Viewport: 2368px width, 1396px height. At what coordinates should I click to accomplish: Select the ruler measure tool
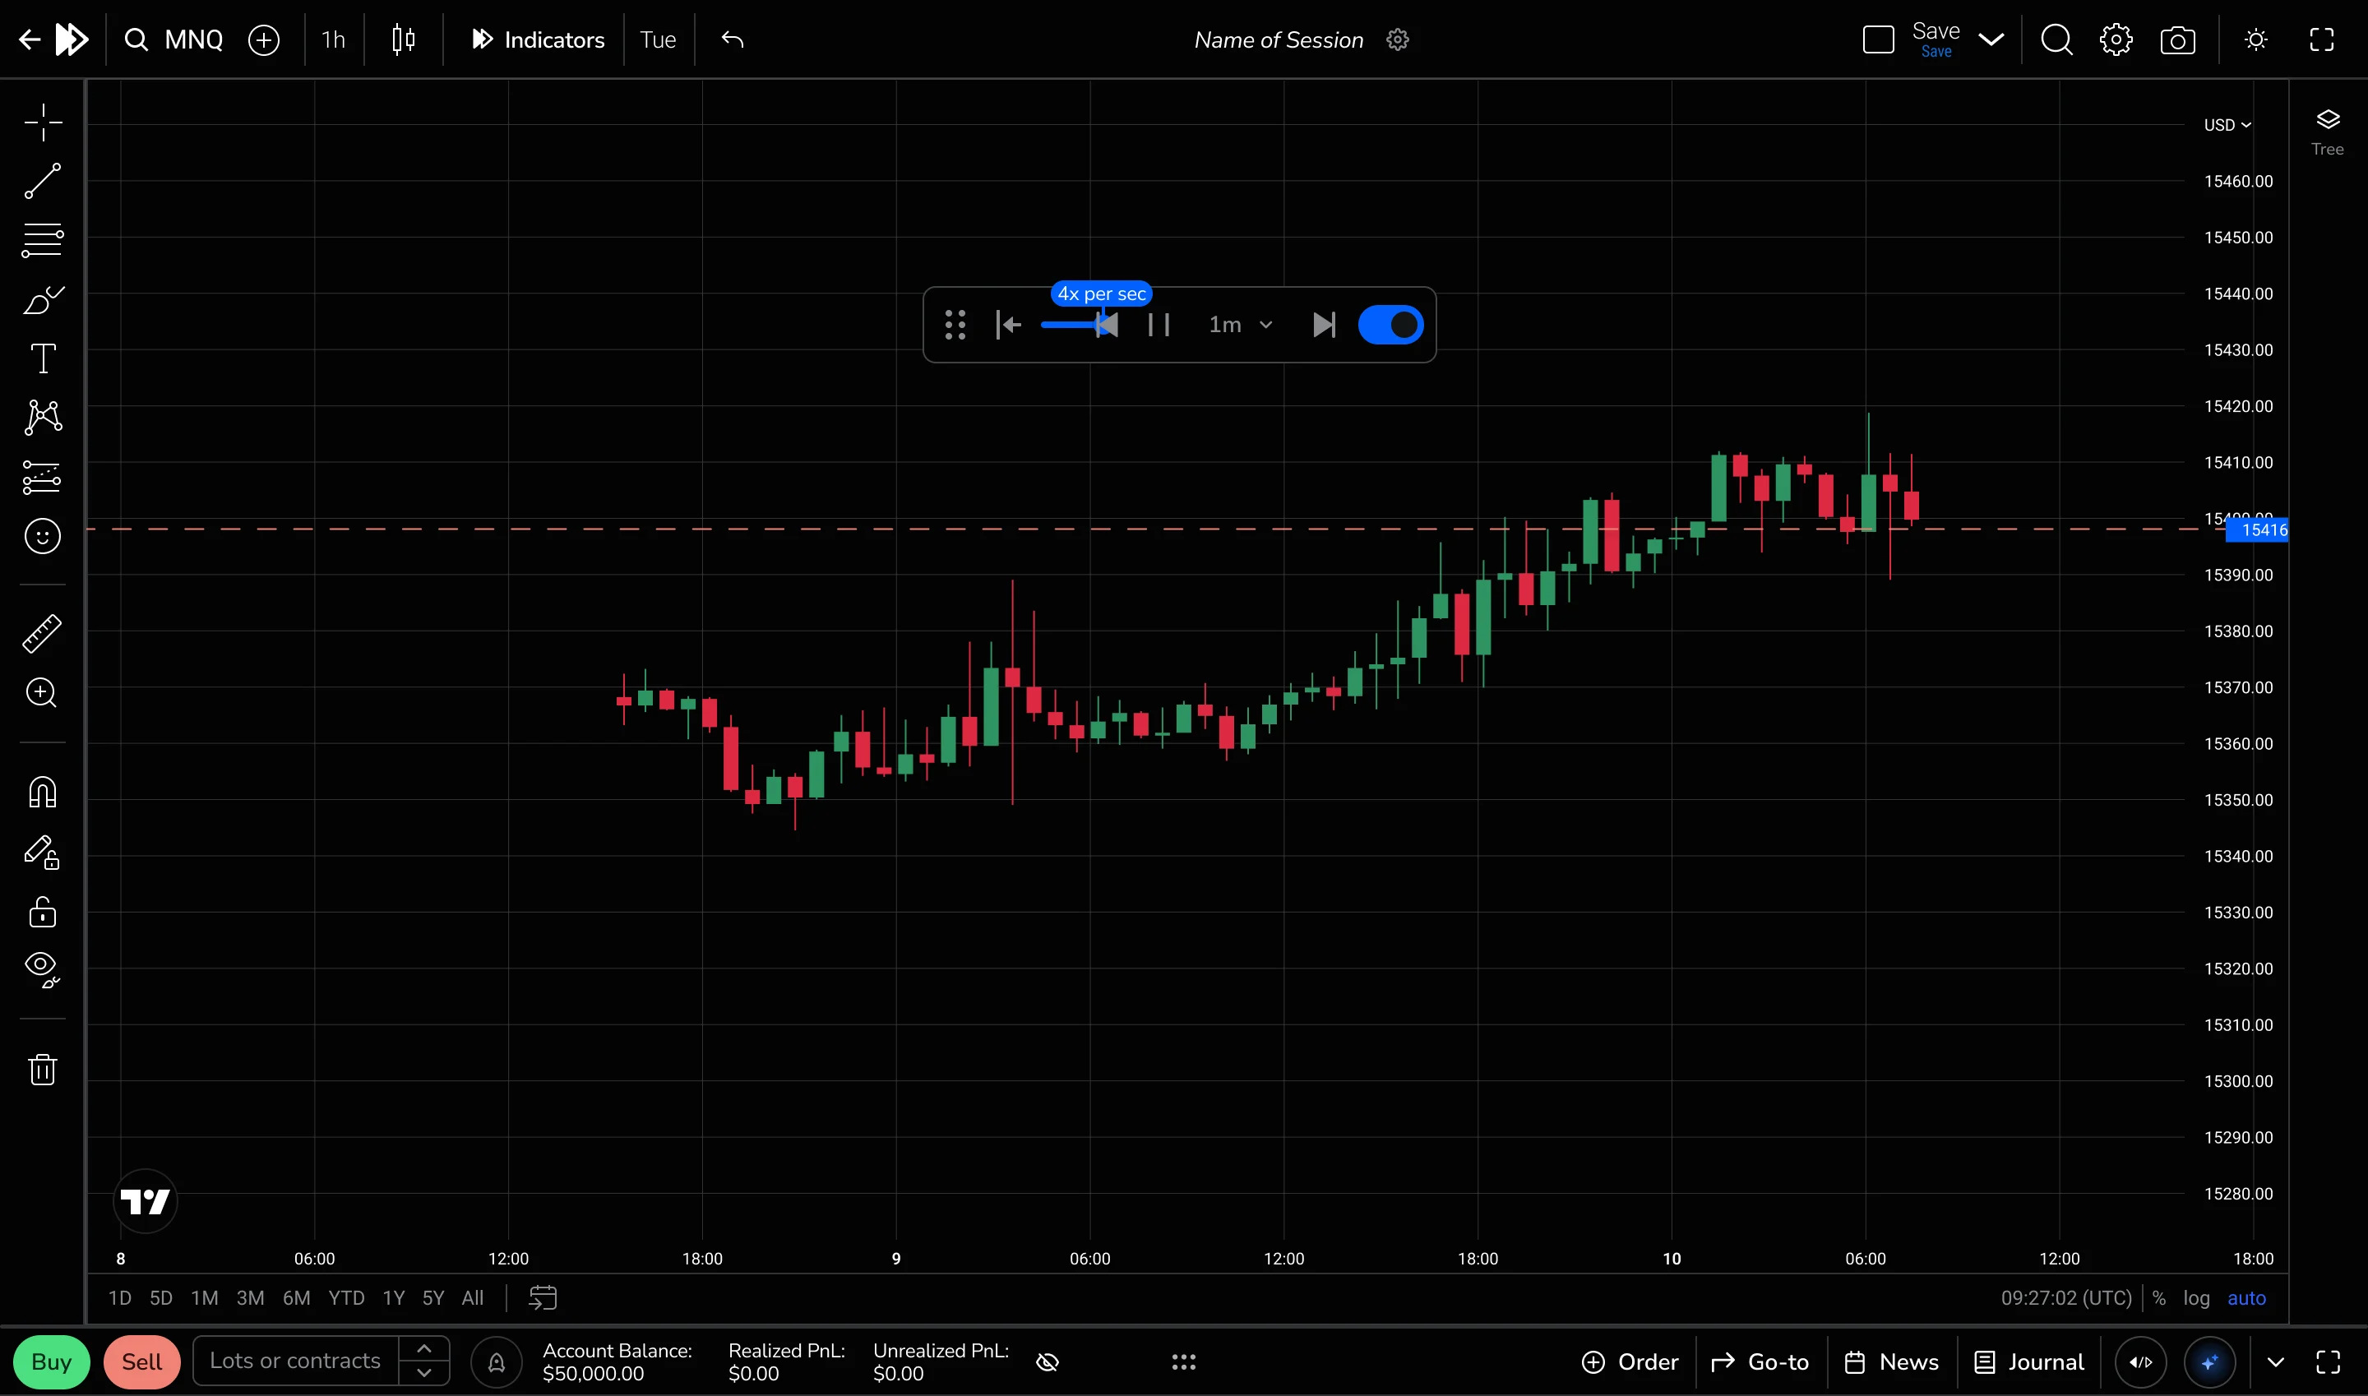point(42,634)
